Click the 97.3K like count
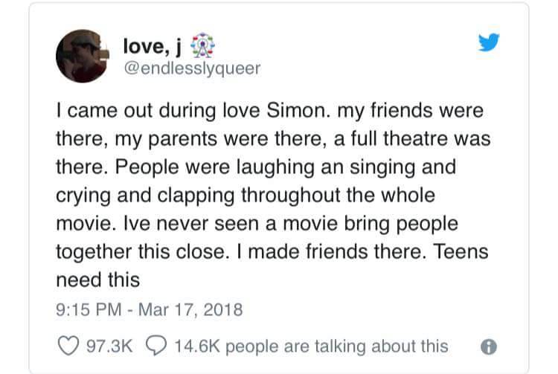 (110, 346)
